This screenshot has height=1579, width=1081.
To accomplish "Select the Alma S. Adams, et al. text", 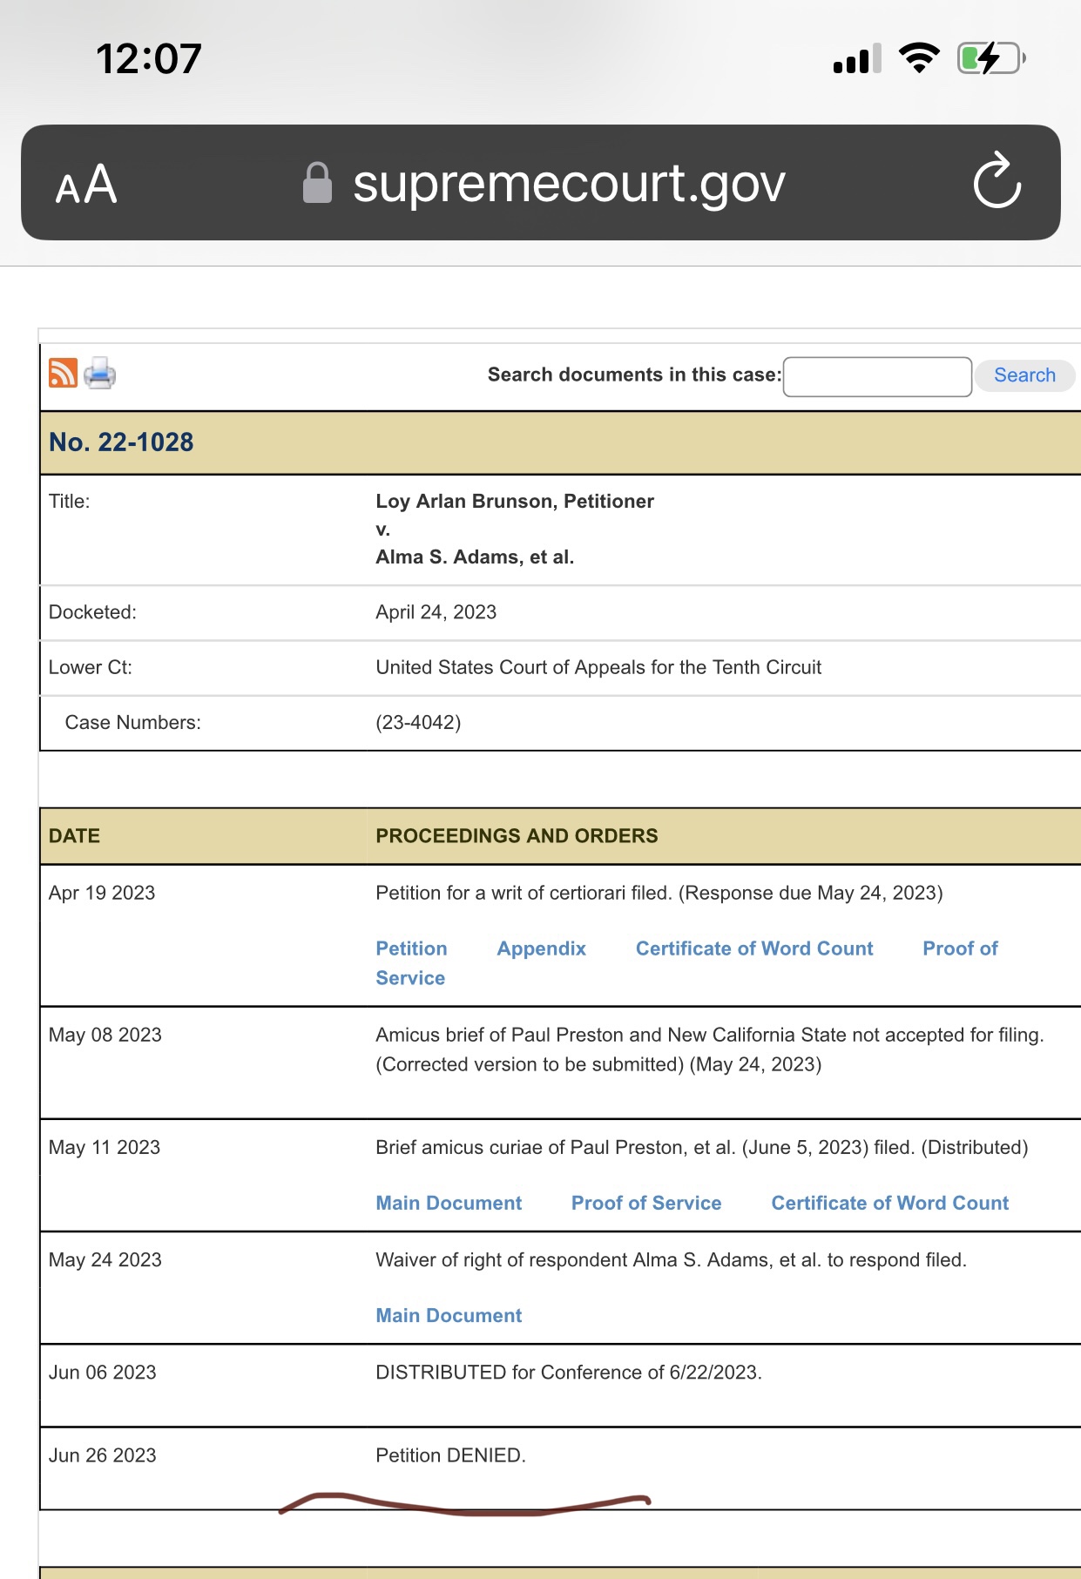I will coord(475,557).
